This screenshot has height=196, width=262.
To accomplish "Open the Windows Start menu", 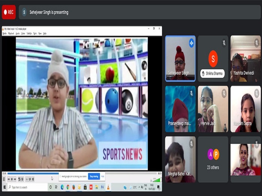I will 4,187.
